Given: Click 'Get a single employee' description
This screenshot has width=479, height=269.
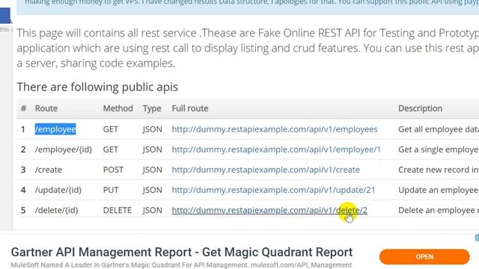Looking at the screenshot, I should coord(439,149).
